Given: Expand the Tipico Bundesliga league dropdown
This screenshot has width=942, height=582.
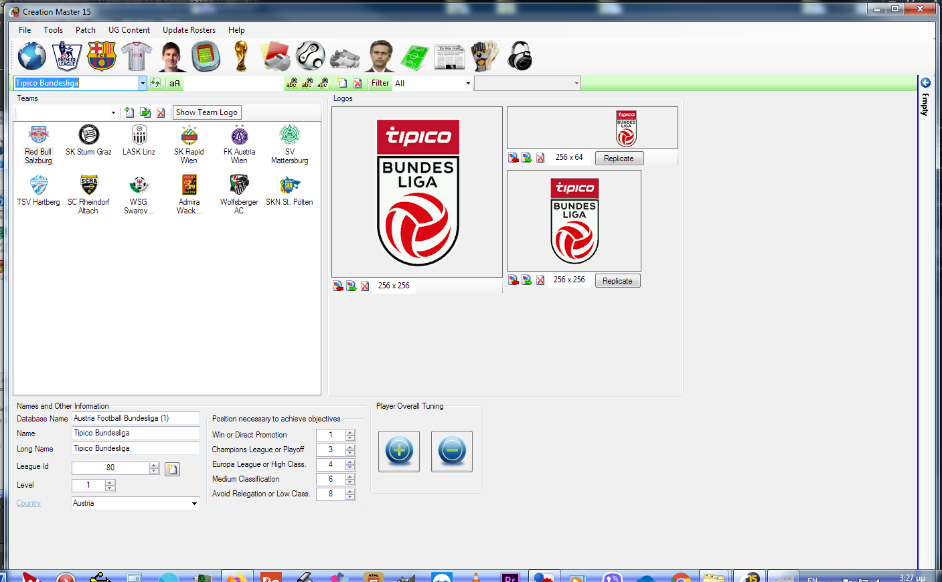Looking at the screenshot, I should coord(143,83).
